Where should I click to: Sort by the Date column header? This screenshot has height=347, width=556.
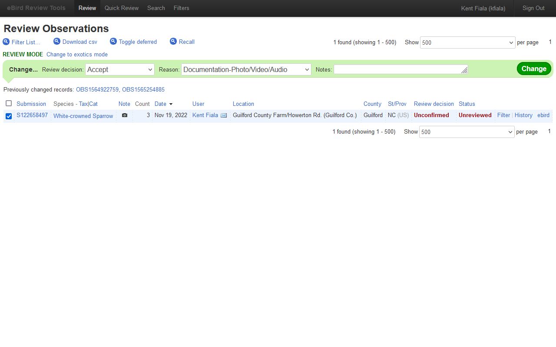160,104
